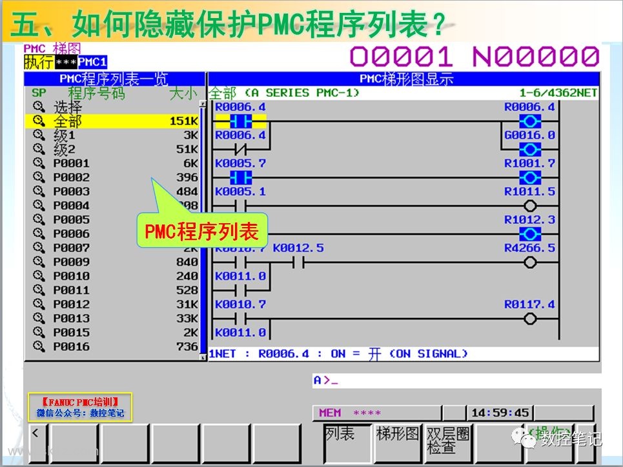Click the 执行 status label
Screen dimensions: 623x467
(x=39, y=62)
